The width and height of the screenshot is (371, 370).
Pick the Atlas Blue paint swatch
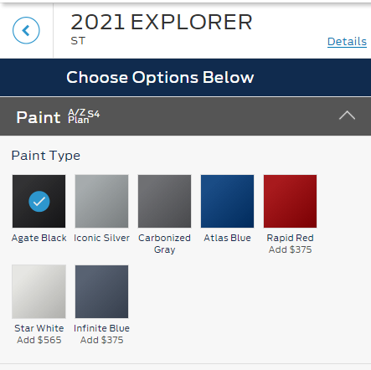228,201
